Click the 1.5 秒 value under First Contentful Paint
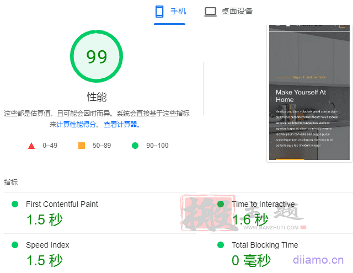This screenshot has height=273, width=353. tap(44, 220)
